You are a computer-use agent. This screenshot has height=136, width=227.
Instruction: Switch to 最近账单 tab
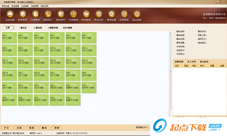[x=204, y=62]
